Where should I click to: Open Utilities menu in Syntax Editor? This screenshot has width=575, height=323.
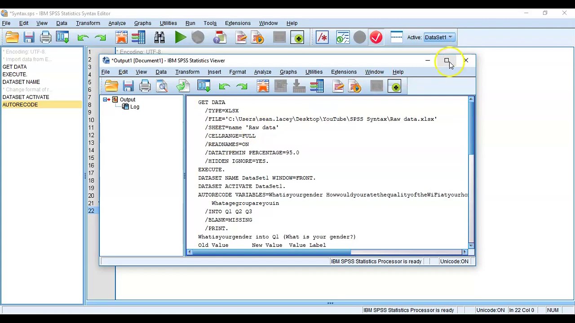click(168, 23)
